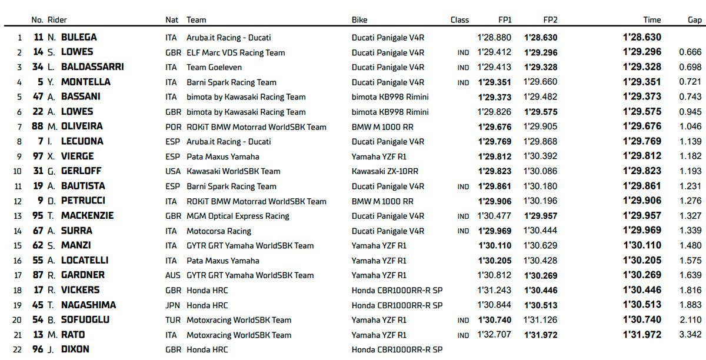706x360 pixels.
Task: Click rider number 88 for Oliveira
Action: 38,126
